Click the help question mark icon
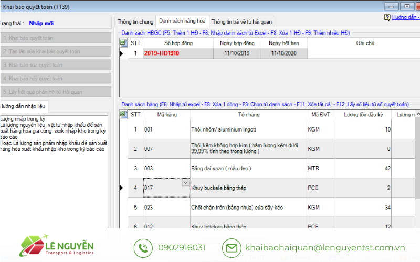The image size is (420, 262). (387, 17)
